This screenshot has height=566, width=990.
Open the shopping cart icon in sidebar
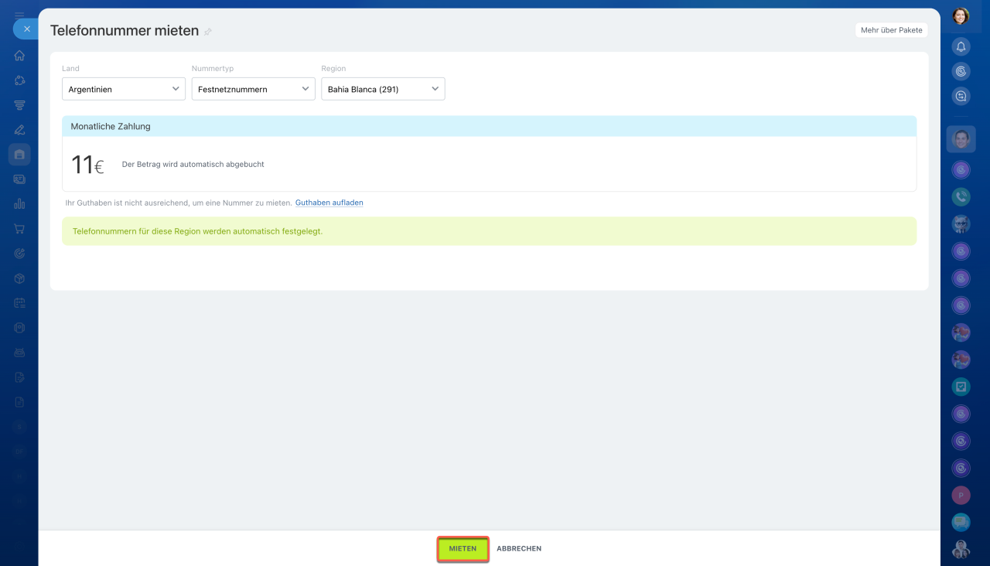pyautogui.click(x=19, y=229)
